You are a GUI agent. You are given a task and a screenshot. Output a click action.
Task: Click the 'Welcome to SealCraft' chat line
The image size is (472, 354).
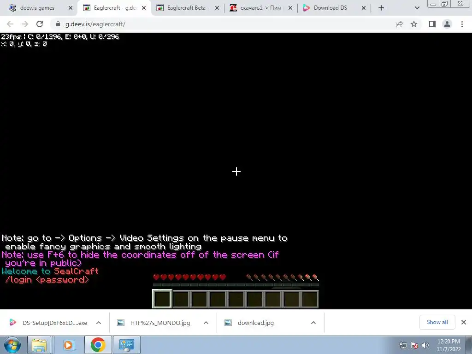click(x=50, y=271)
